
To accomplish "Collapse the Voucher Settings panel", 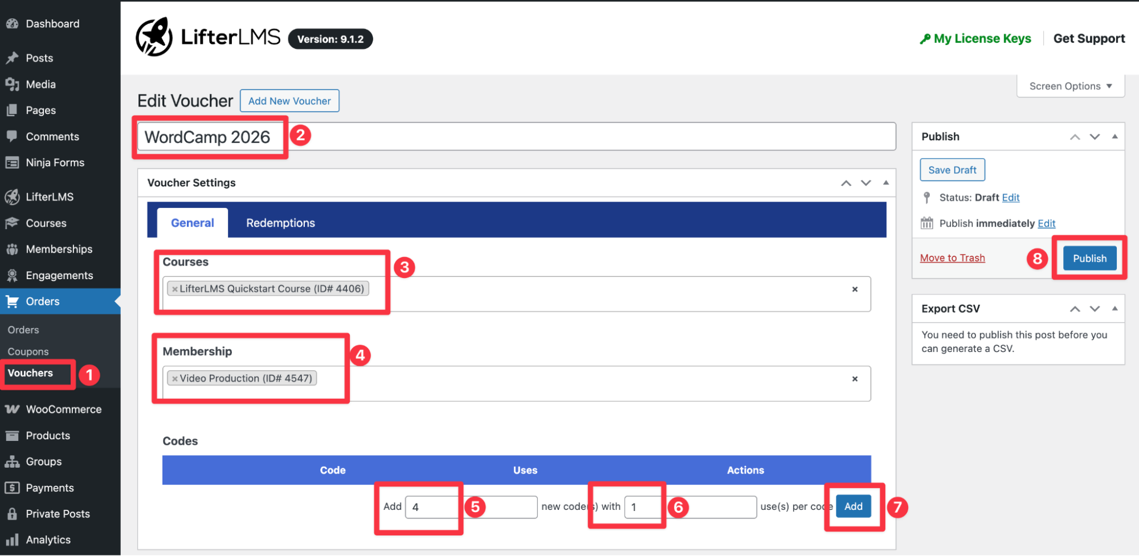I will point(885,182).
